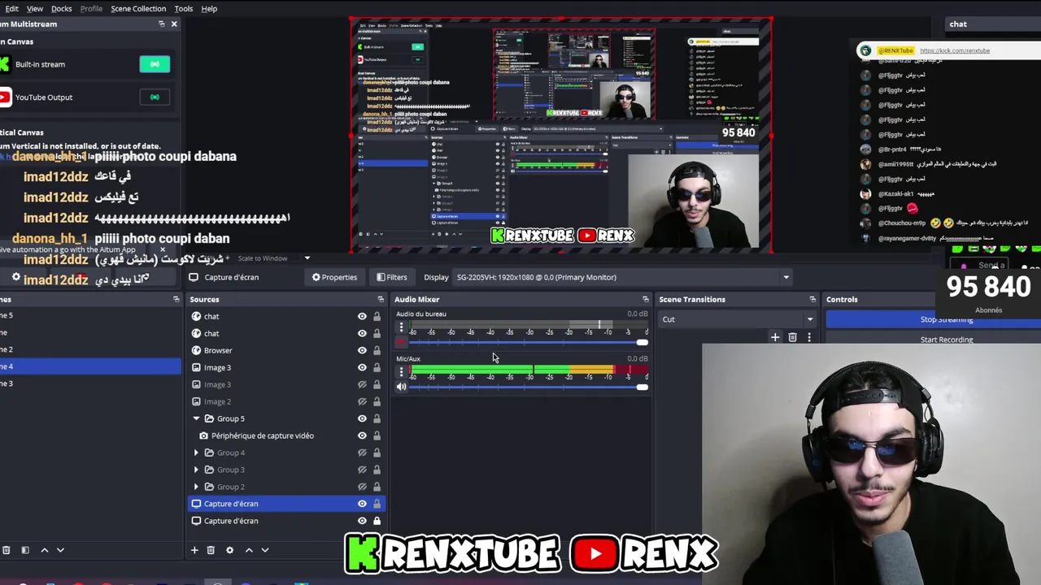Mute the Mic/Aux channel
This screenshot has width=1041, height=585.
click(401, 387)
